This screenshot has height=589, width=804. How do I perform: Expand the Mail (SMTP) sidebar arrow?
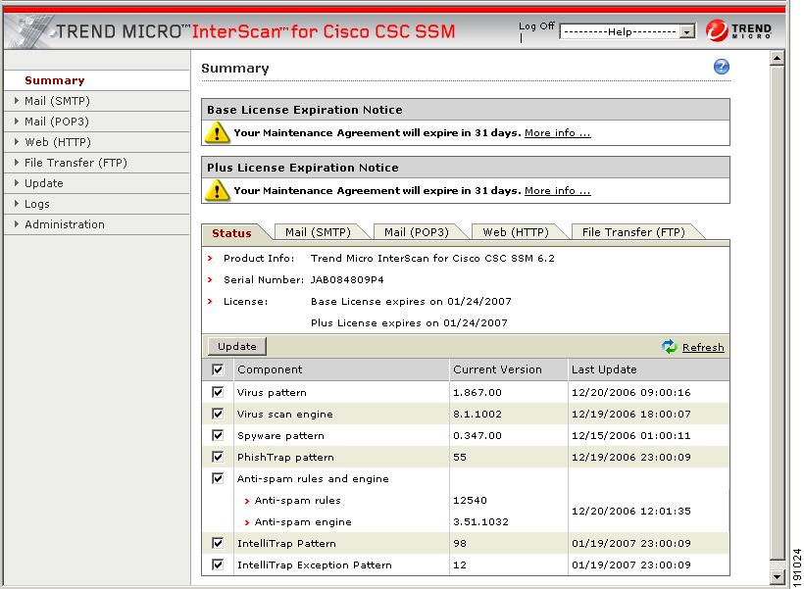[x=17, y=101]
